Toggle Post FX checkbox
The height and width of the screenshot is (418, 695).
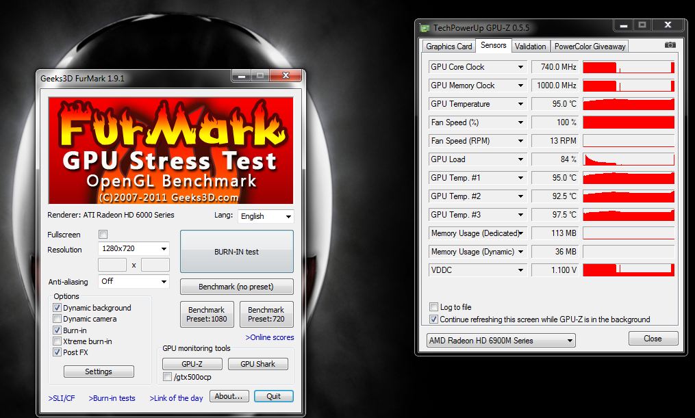[57, 352]
